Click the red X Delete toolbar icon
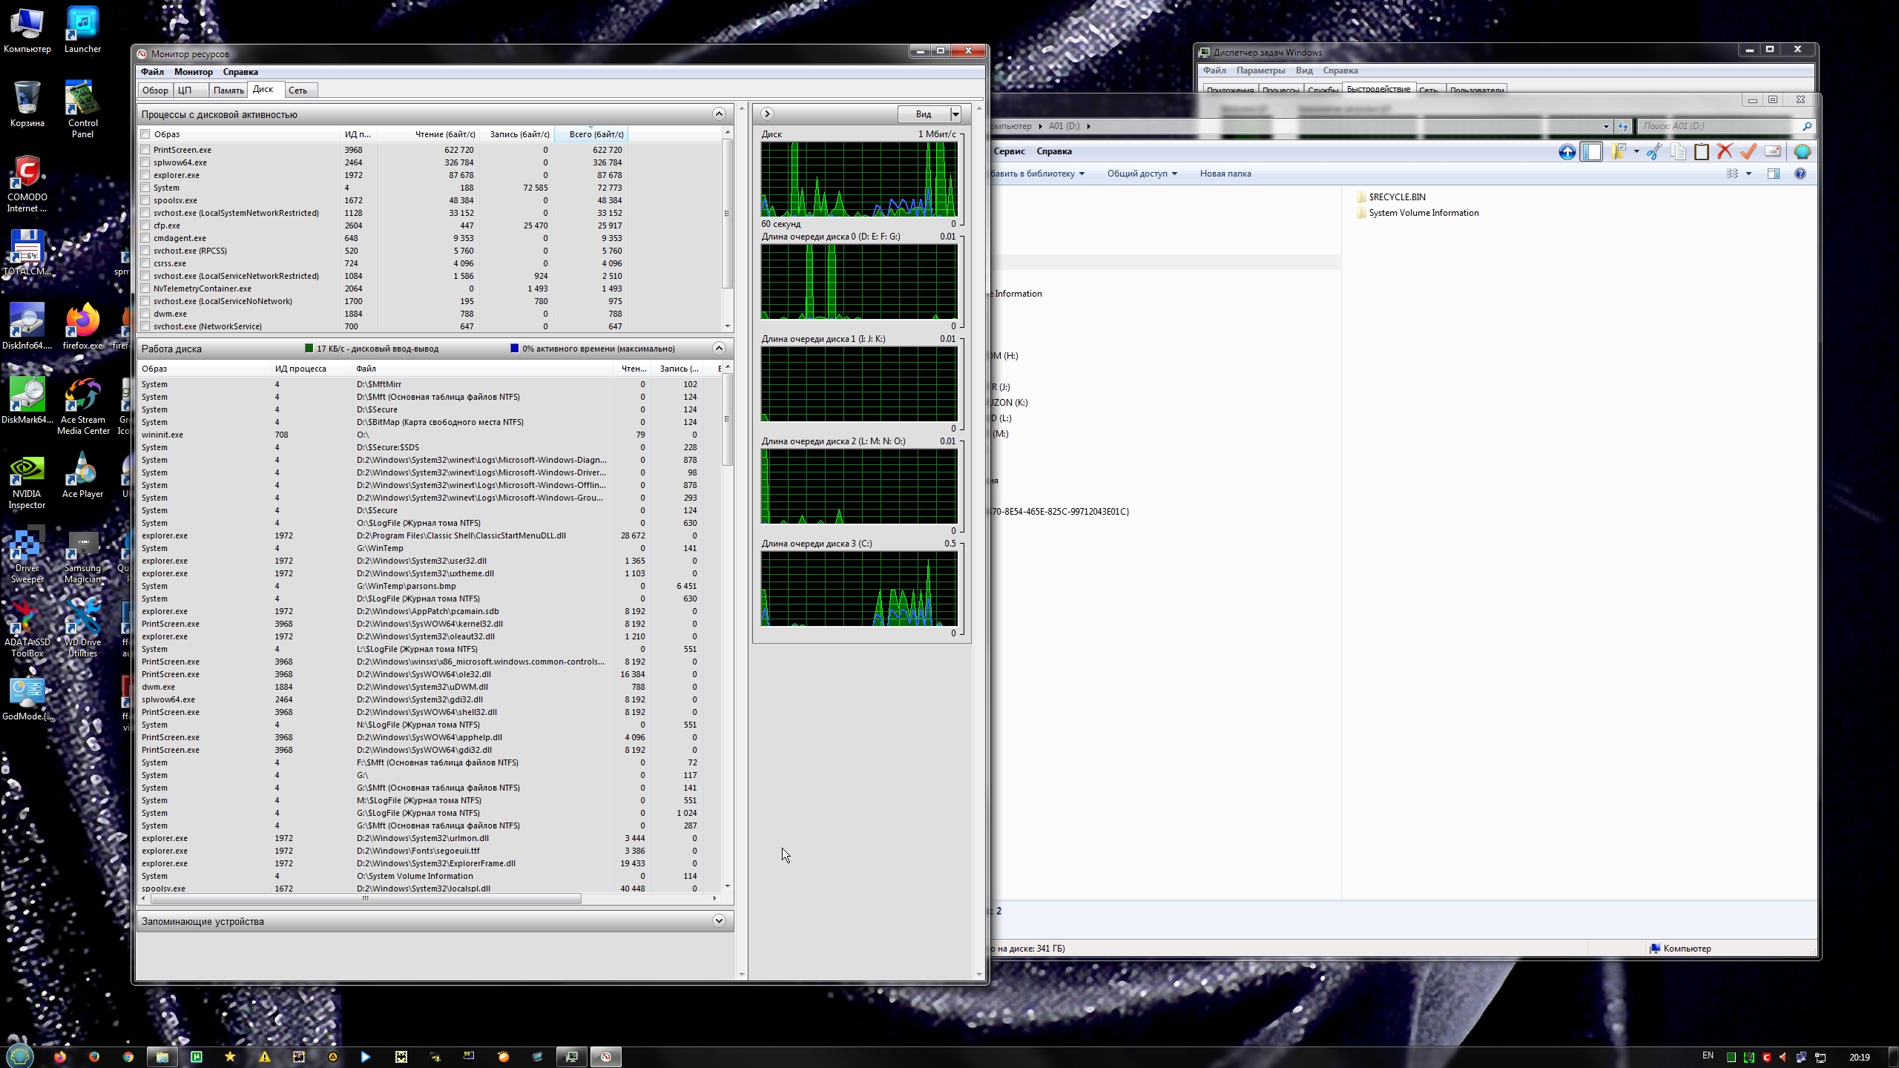The image size is (1899, 1068). pos(1725,152)
